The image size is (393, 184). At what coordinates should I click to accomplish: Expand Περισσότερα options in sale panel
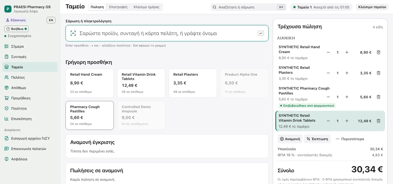pos(350,139)
